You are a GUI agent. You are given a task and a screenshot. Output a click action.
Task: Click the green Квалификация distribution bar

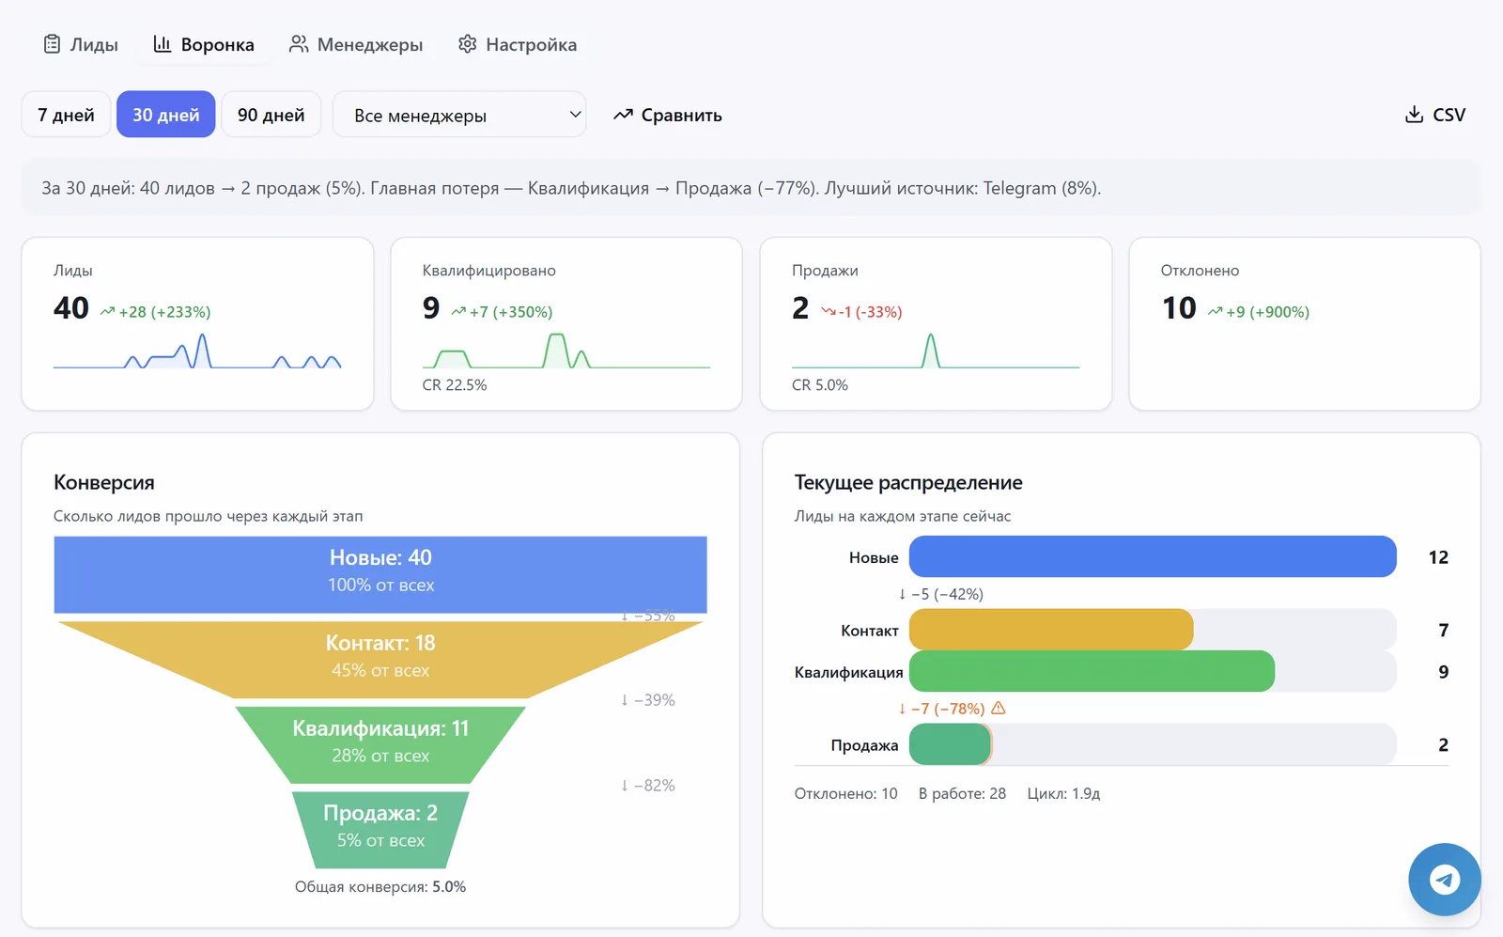tap(1092, 672)
